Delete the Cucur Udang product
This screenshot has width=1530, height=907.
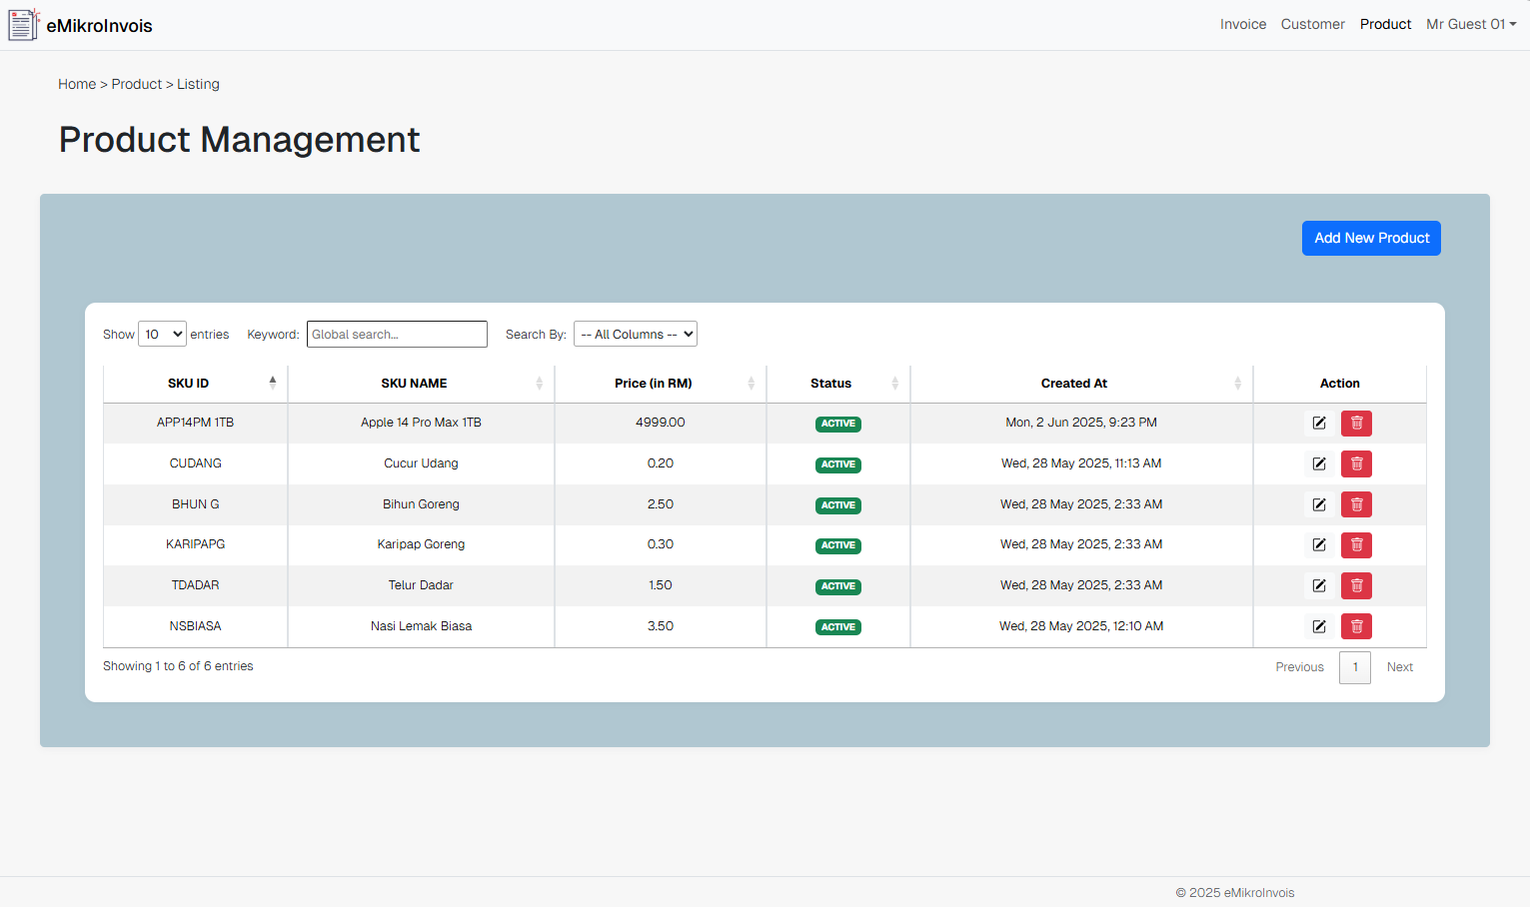[x=1356, y=463]
